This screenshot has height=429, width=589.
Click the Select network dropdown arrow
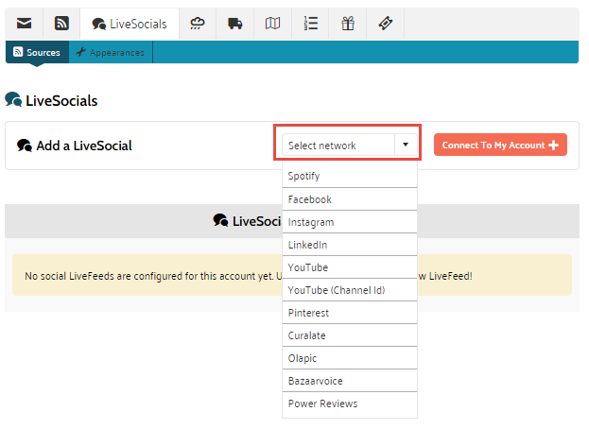tap(405, 146)
